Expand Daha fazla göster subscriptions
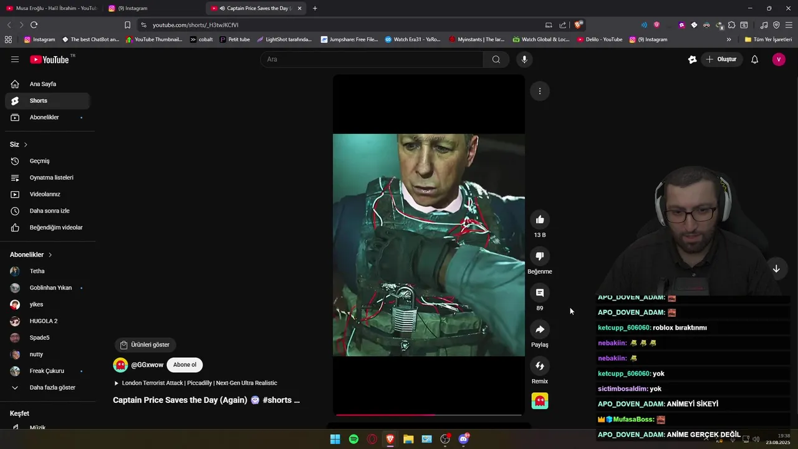This screenshot has height=449, width=798. pyautogui.click(x=47, y=387)
